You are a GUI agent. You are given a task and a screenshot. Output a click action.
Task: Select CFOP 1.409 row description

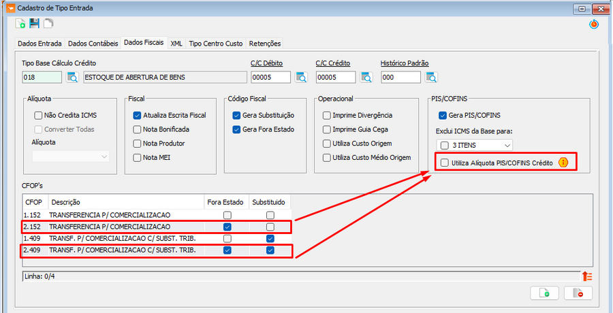123,238
